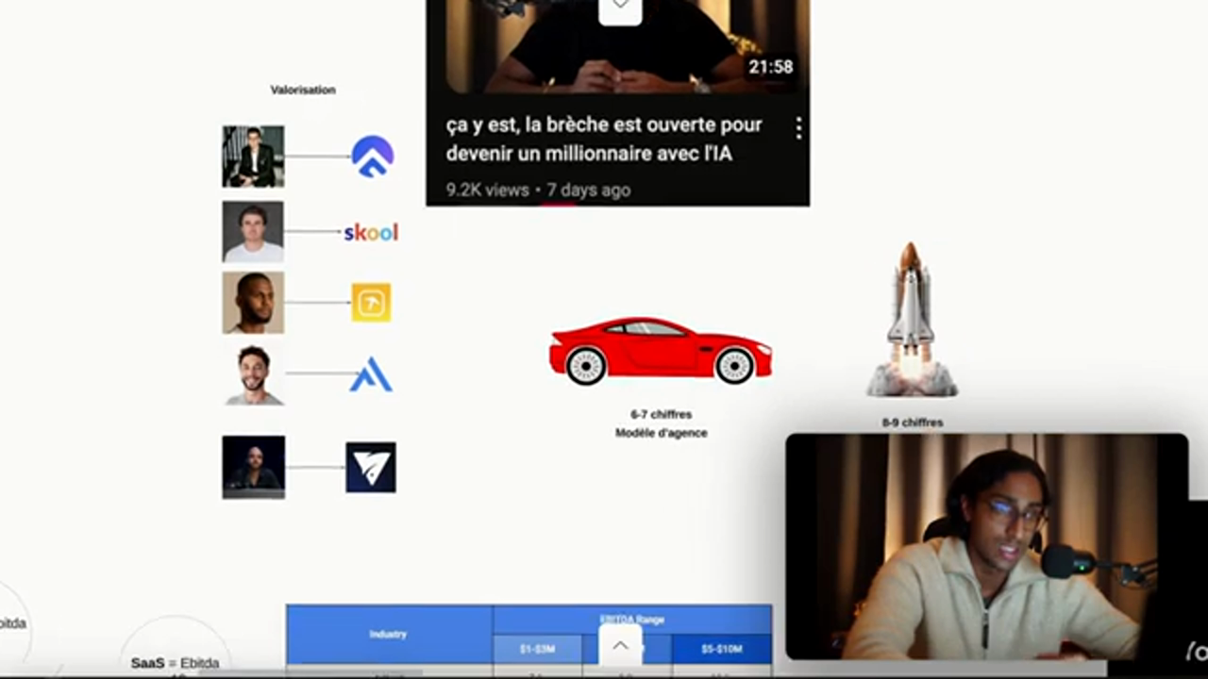Expand the up chevron over the table
Screen dimensions: 1208x679
(621, 646)
